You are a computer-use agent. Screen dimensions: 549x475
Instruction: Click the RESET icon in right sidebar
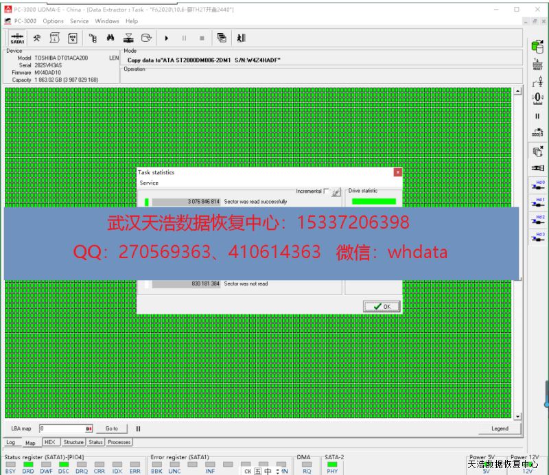point(537,65)
